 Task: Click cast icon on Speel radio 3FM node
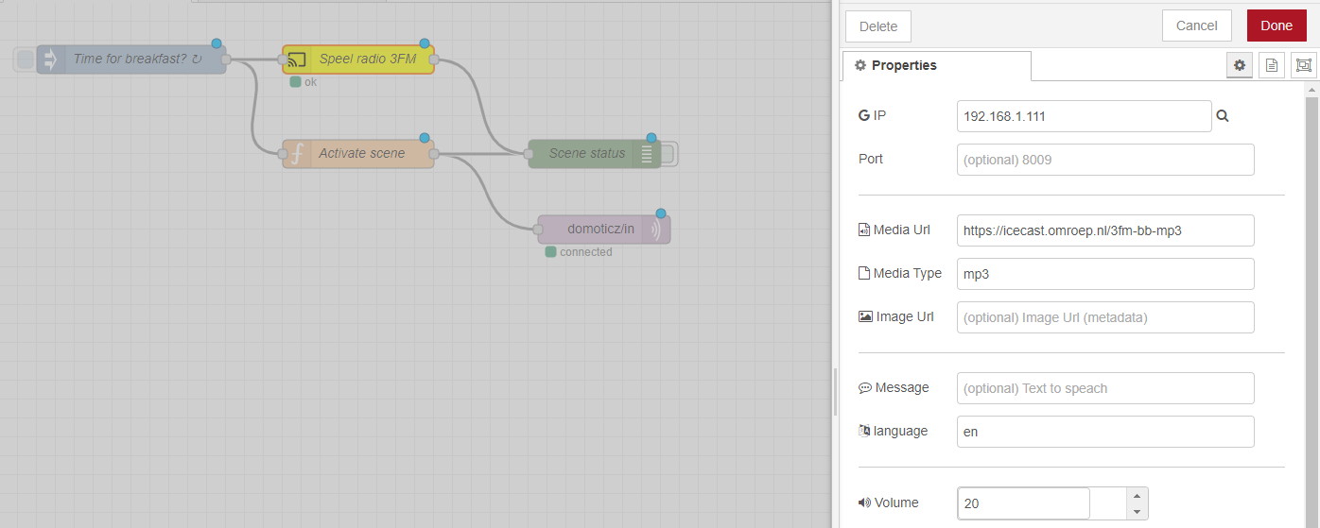click(297, 60)
